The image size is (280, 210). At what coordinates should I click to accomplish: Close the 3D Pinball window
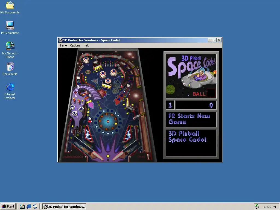tap(219, 40)
